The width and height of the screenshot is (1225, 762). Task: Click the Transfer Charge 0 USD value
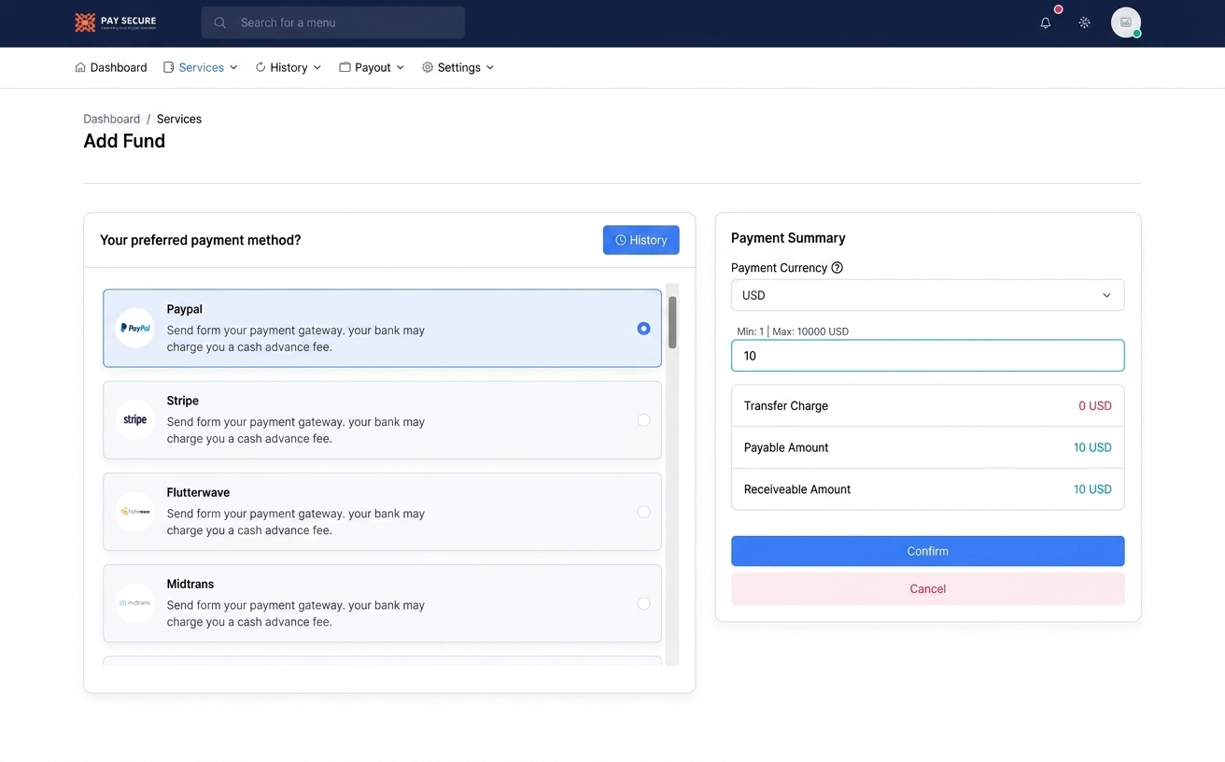click(1095, 406)
